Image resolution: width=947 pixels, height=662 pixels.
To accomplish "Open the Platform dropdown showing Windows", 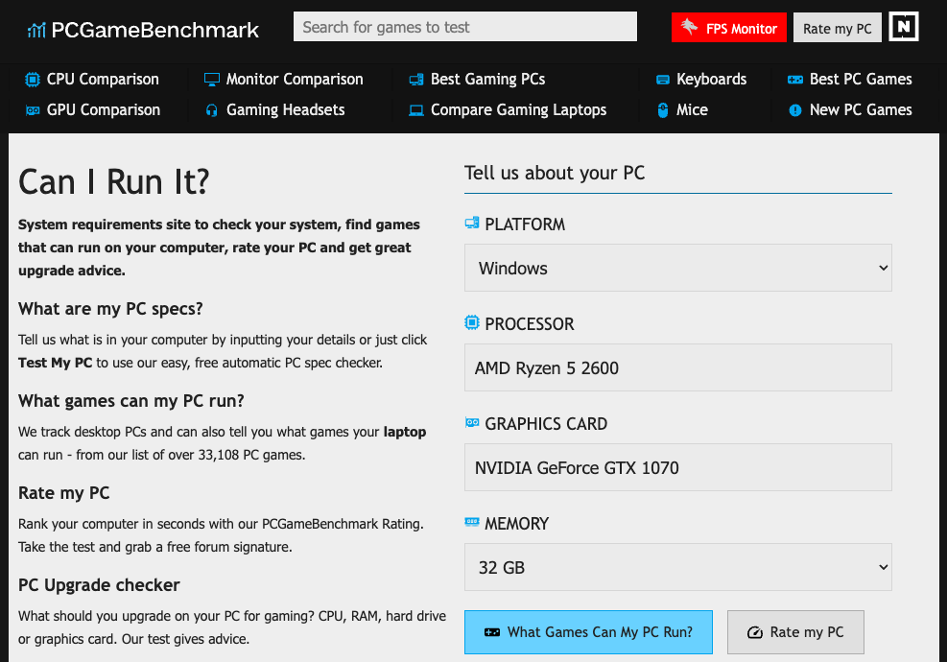I will point(677,268).
